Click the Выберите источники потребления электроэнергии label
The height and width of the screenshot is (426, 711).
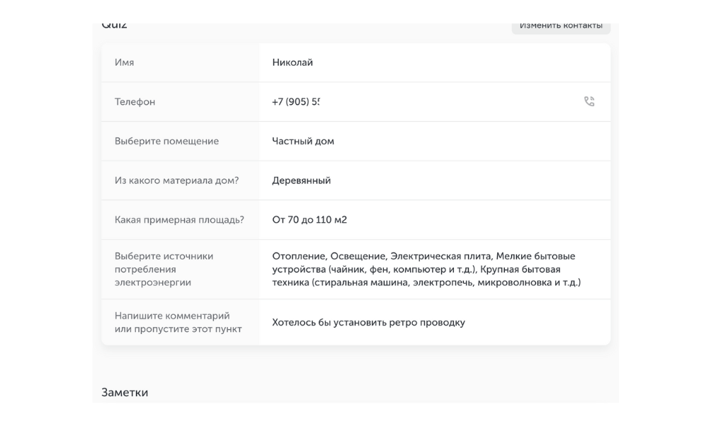(x=164, y=269)
